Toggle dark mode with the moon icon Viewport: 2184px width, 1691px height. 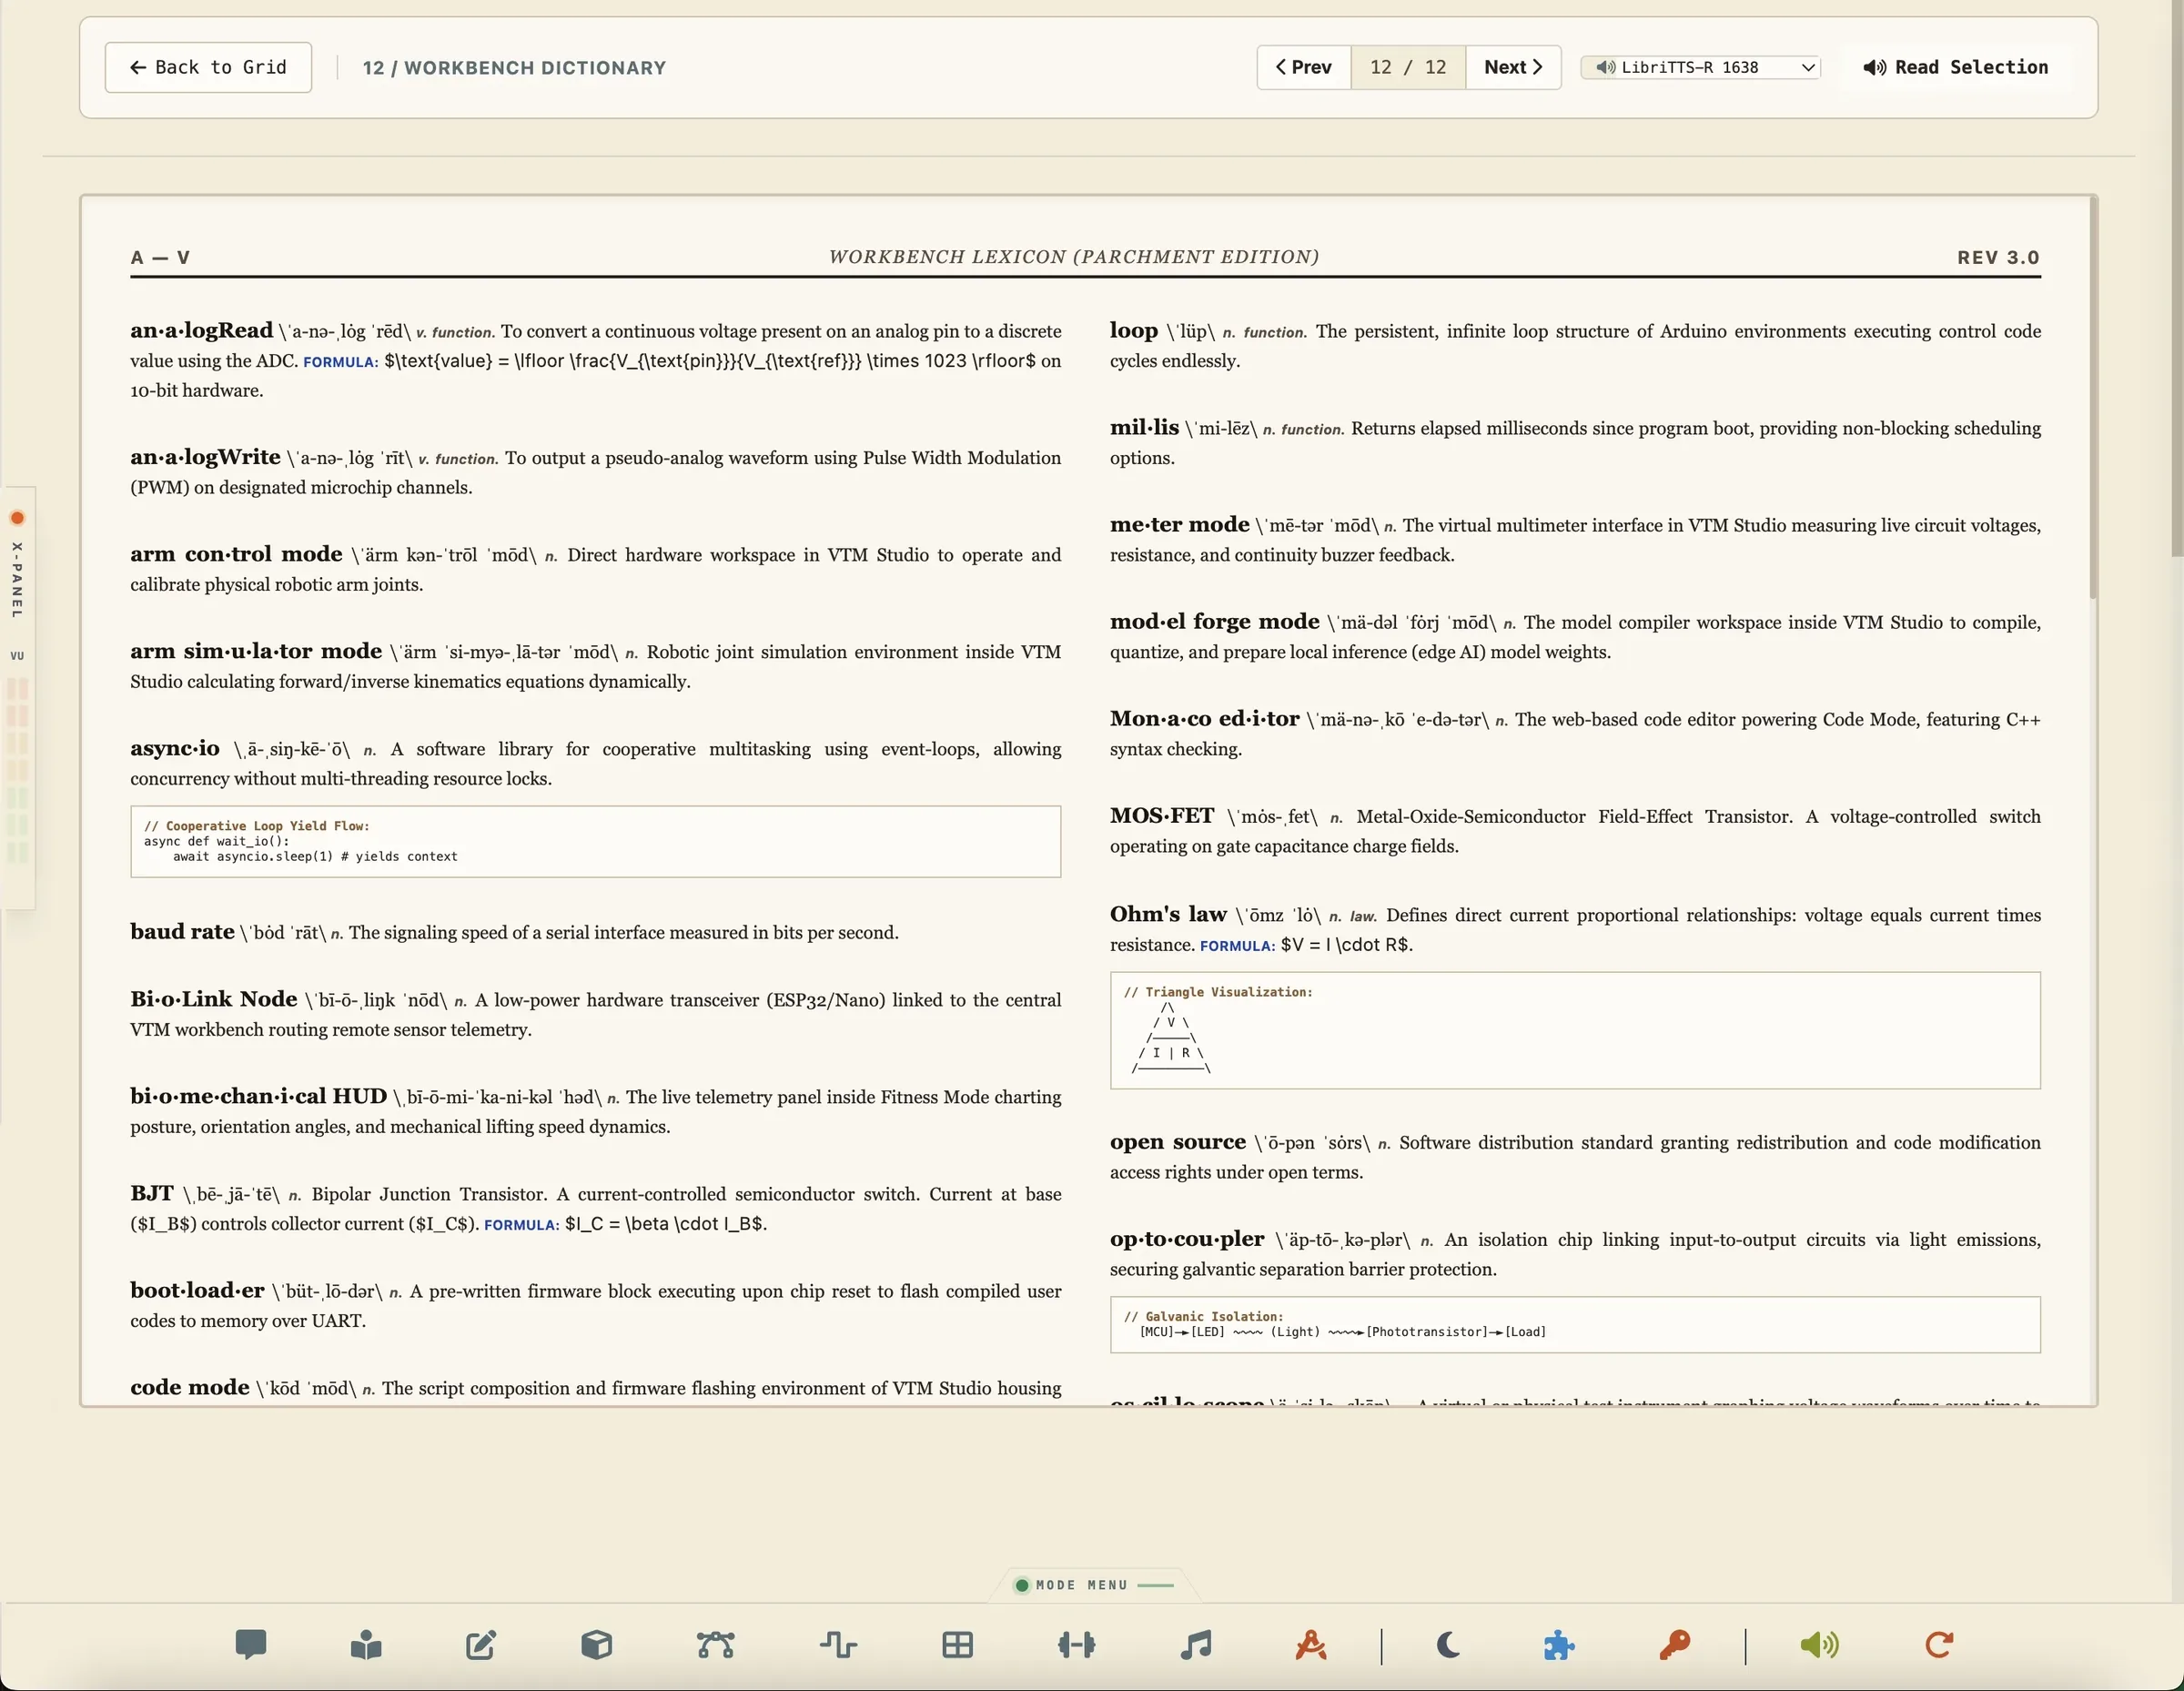(x=1447, y=1645)
